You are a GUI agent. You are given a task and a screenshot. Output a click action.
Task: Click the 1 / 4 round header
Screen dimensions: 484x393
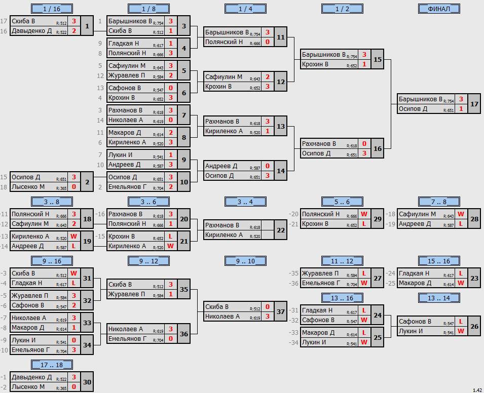click(245, 9)
